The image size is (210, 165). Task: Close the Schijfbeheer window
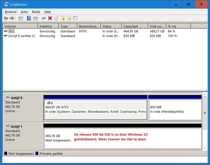pyautogui.click(x=201, y=4)
